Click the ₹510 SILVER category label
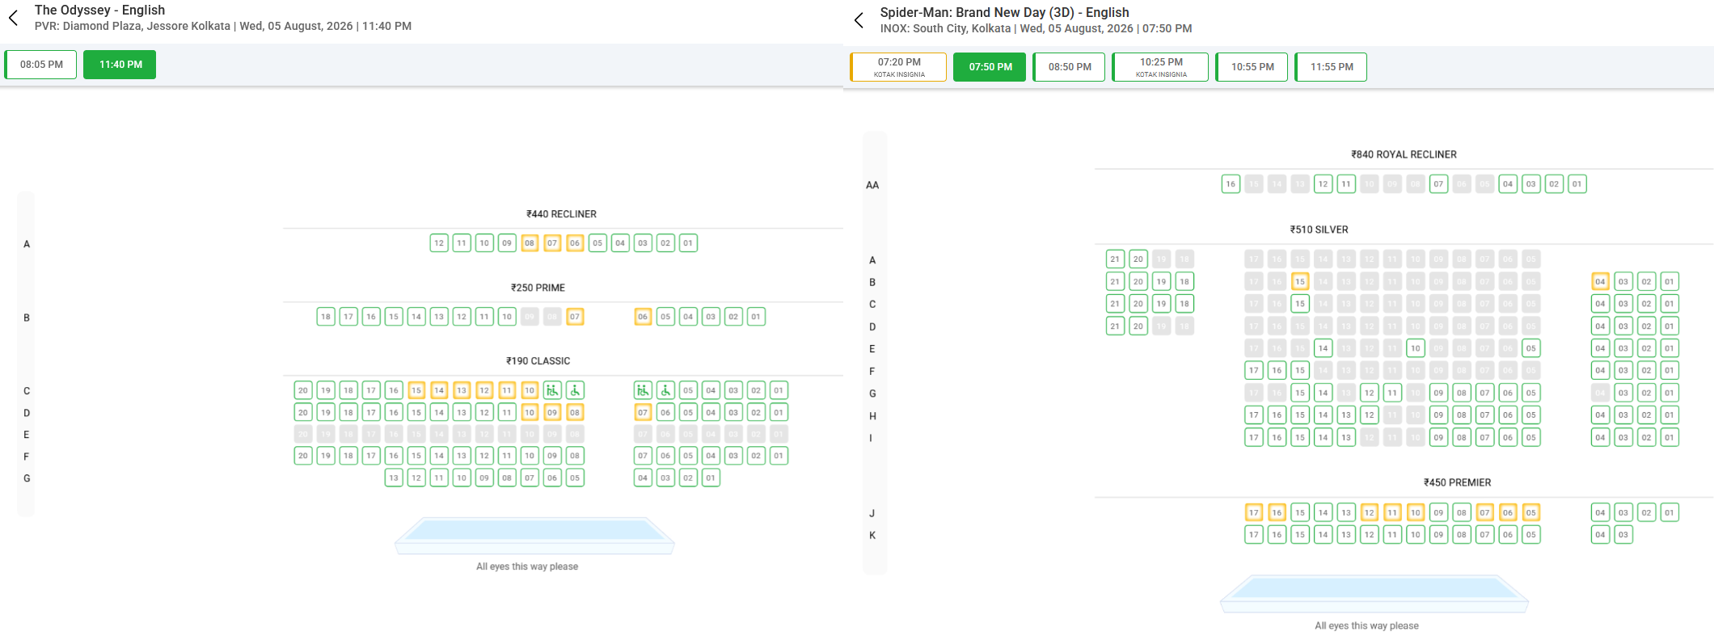The height and width of the screenshot is (640, 1714). [1319, 229]
